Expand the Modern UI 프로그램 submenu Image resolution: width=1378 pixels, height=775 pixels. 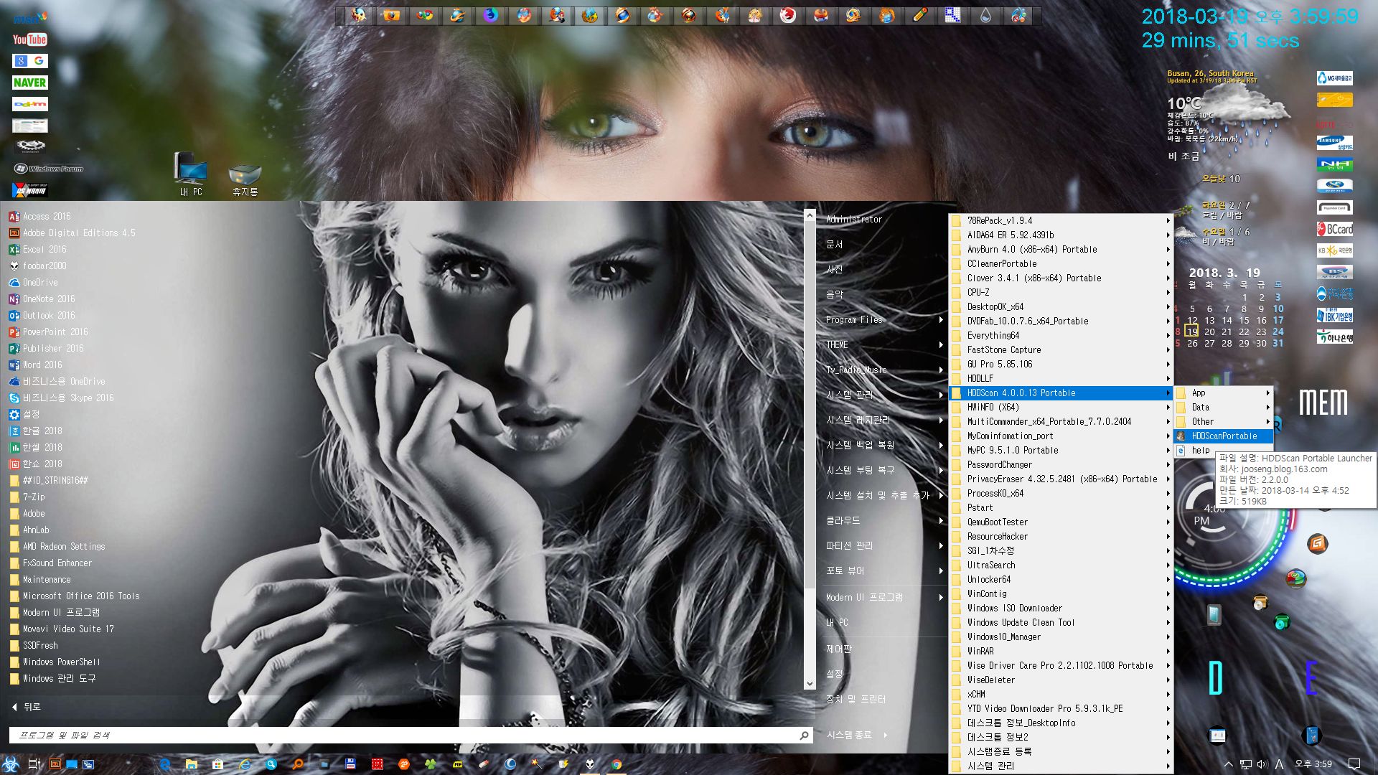pyautogui.click(x=884, y=597)
